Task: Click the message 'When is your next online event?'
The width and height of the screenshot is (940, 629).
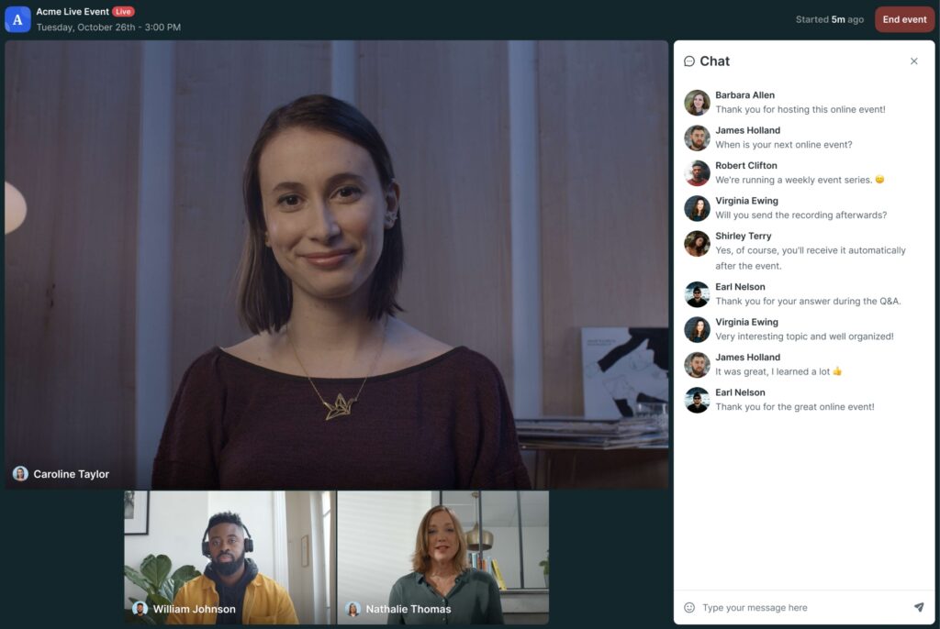Action: pyautogui.click(x=784, y=145)
